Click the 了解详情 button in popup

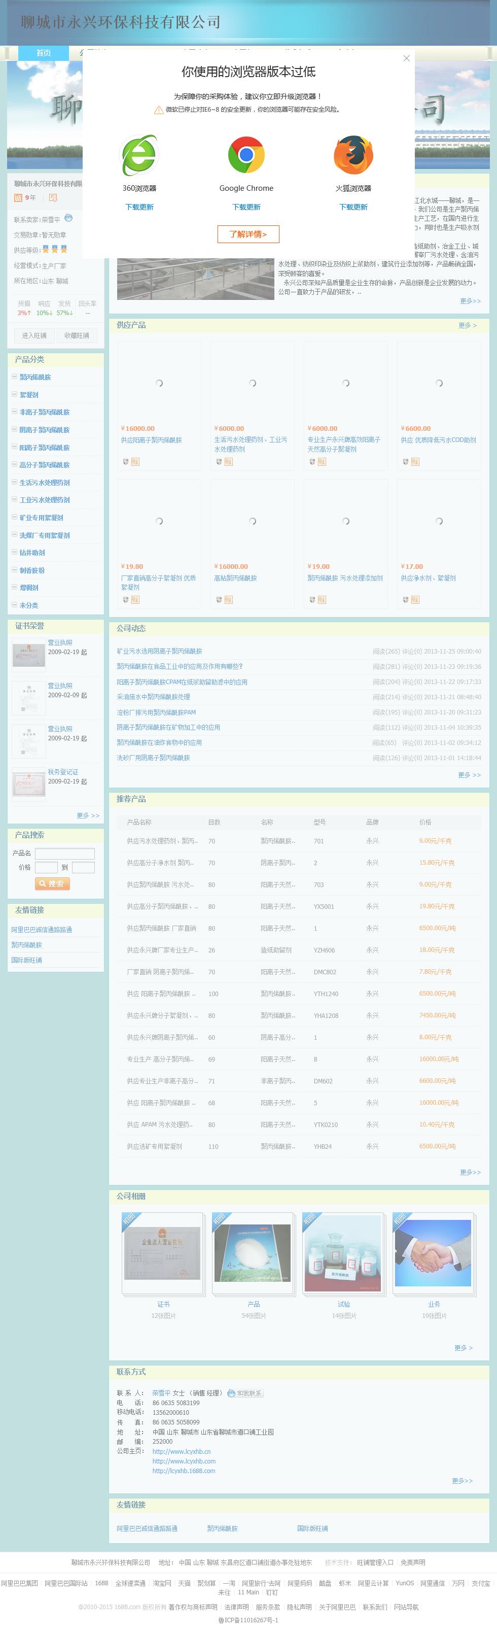pyautogui.click(x=248, y=234)
